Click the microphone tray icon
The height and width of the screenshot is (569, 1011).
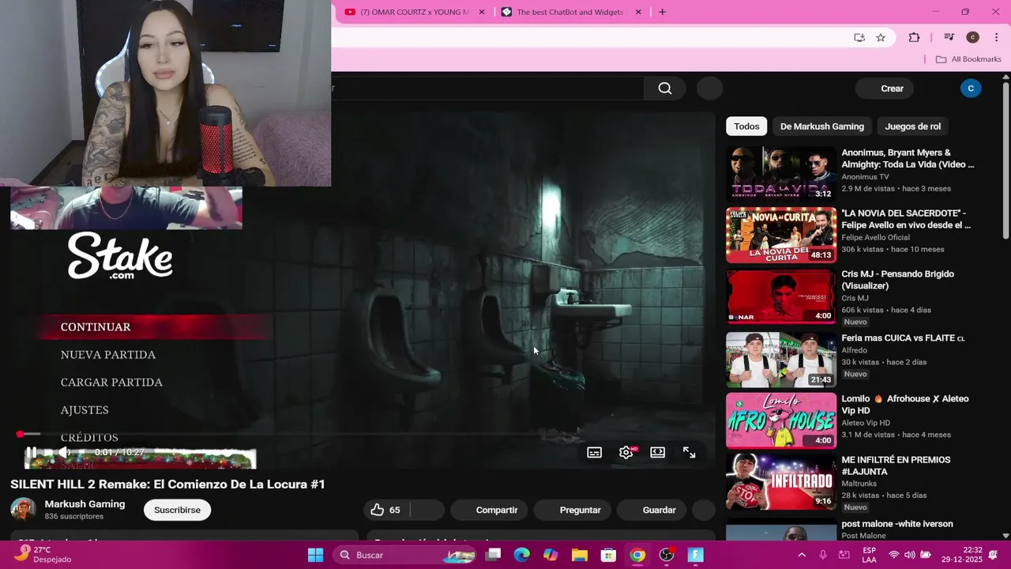[x=823, y=555]
